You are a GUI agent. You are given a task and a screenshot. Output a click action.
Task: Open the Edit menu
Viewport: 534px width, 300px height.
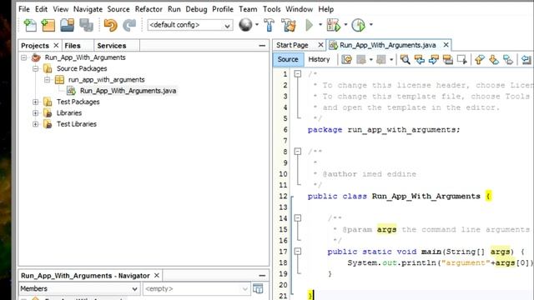(x=41, y=9)
